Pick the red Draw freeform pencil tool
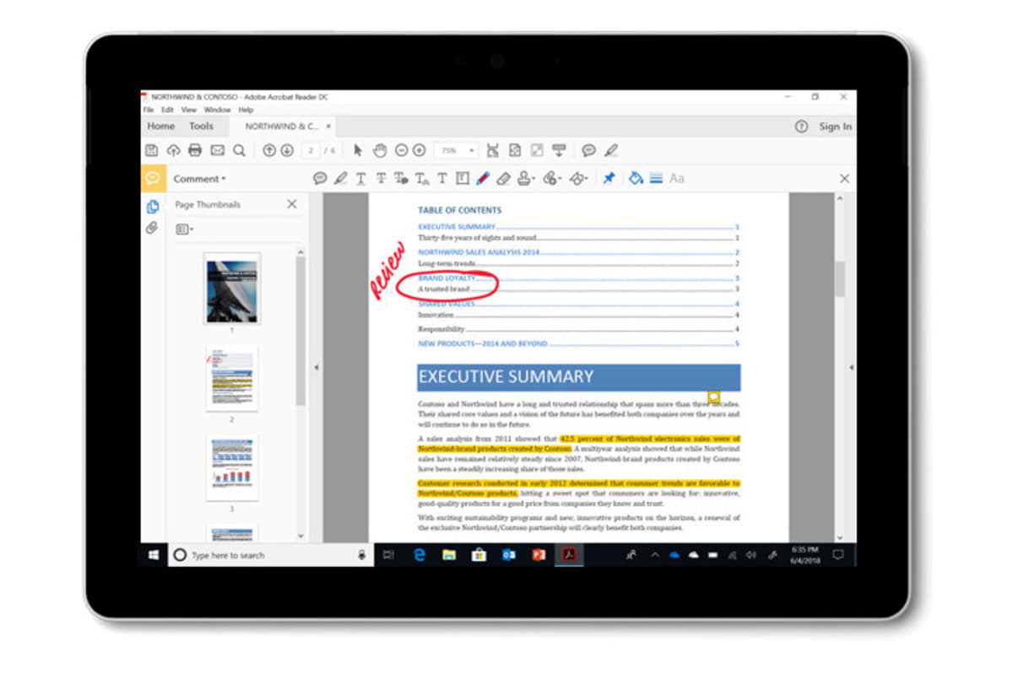 (x=483, y=178)
